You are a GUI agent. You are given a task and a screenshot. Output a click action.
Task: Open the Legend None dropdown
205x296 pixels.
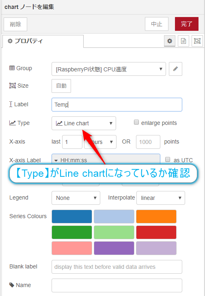click(76, 198)
